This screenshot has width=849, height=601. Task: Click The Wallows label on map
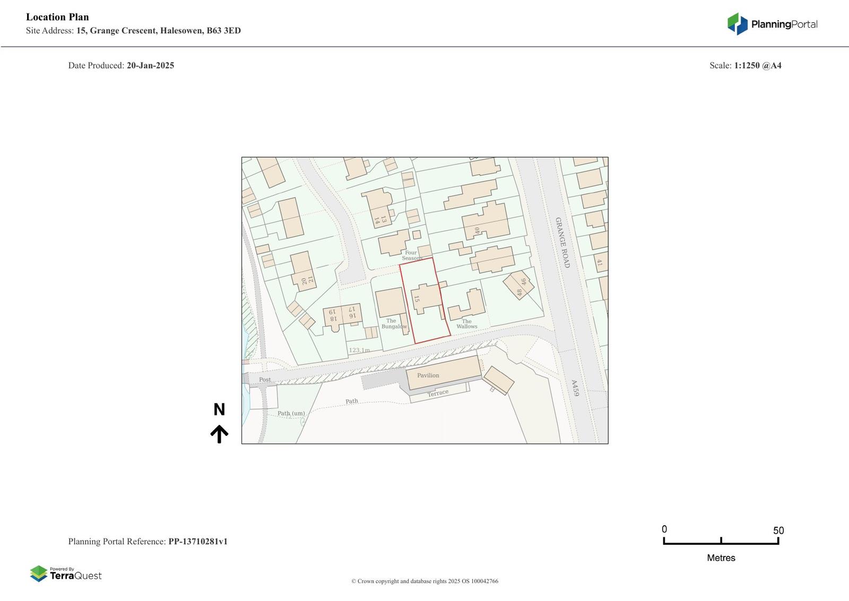pyautogui.click(x=467, y=324)
